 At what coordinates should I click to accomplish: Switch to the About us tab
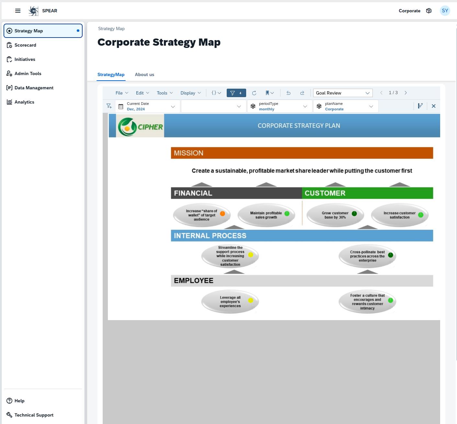[144, 74]
